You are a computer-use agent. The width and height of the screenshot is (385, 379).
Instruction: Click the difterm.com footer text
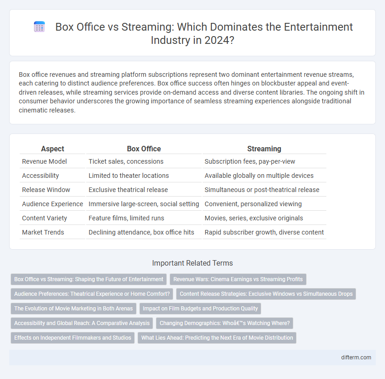click(356, 358)
